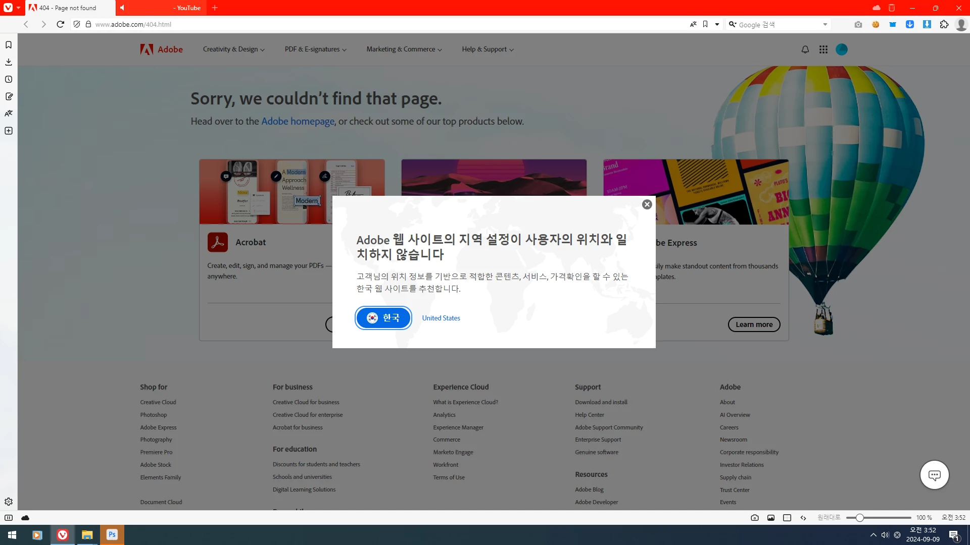Select the 한국 region button
The width and height of the screenshot is (970, 545).
pos(383,318)
